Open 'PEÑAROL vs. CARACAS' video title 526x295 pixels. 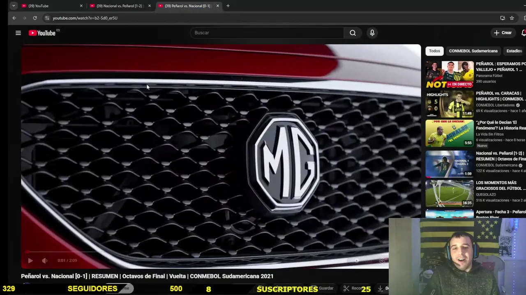click(501, 96)
